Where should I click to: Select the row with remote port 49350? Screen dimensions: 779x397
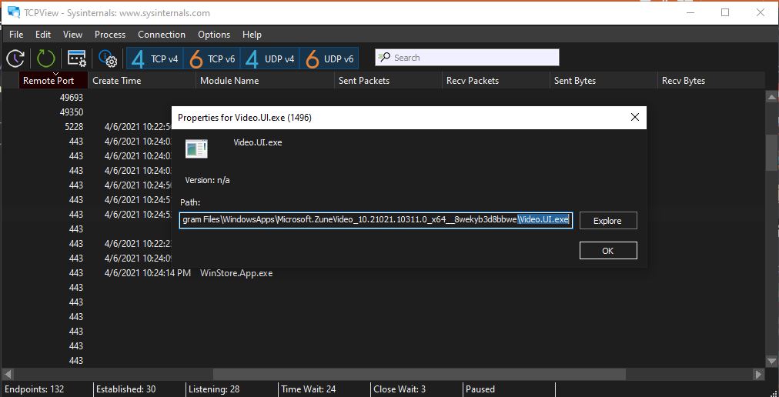point(383,112)
